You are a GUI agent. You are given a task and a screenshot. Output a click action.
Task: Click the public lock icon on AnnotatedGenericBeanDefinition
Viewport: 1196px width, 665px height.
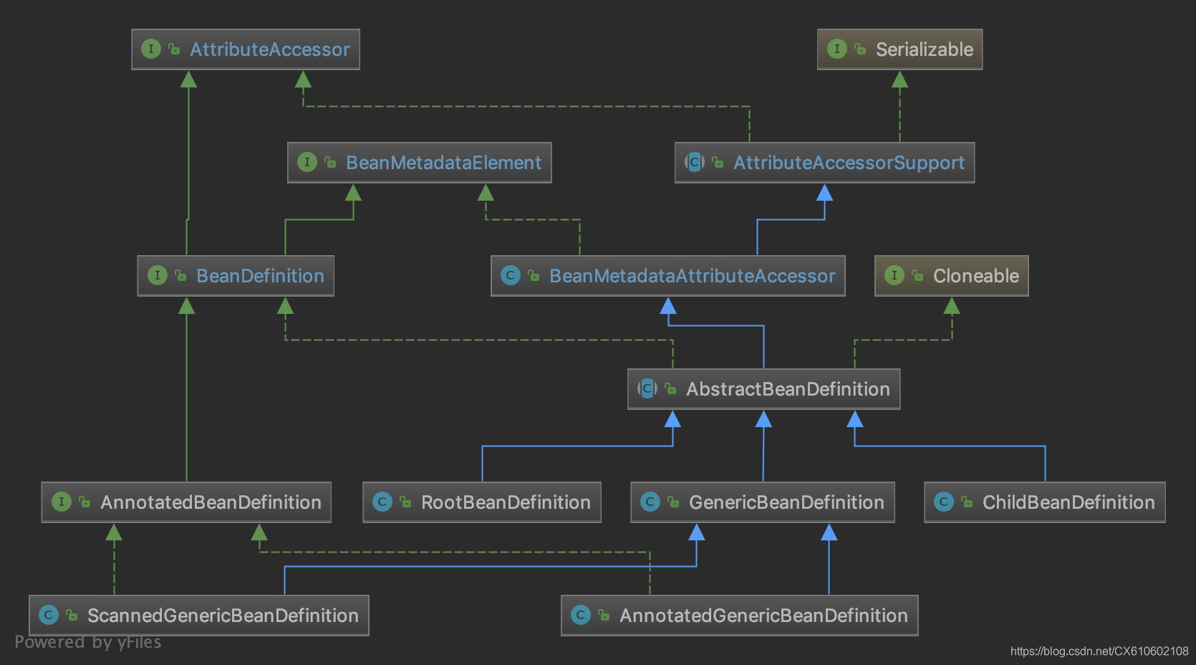[x=604, y=615]
